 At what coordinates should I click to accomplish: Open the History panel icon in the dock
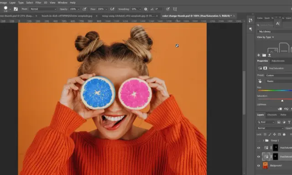pyautogui.click(x=250, y=20)
